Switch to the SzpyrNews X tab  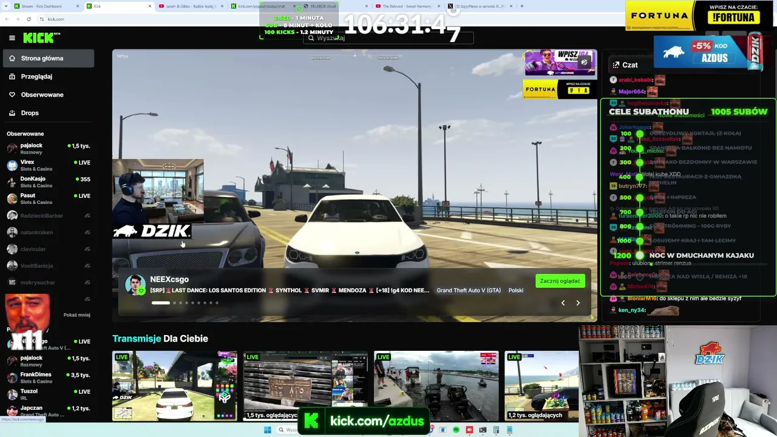pyautogui.click(x=481, y=6)
